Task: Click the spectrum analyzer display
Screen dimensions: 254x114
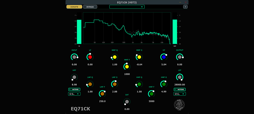Action: [127, 28]
